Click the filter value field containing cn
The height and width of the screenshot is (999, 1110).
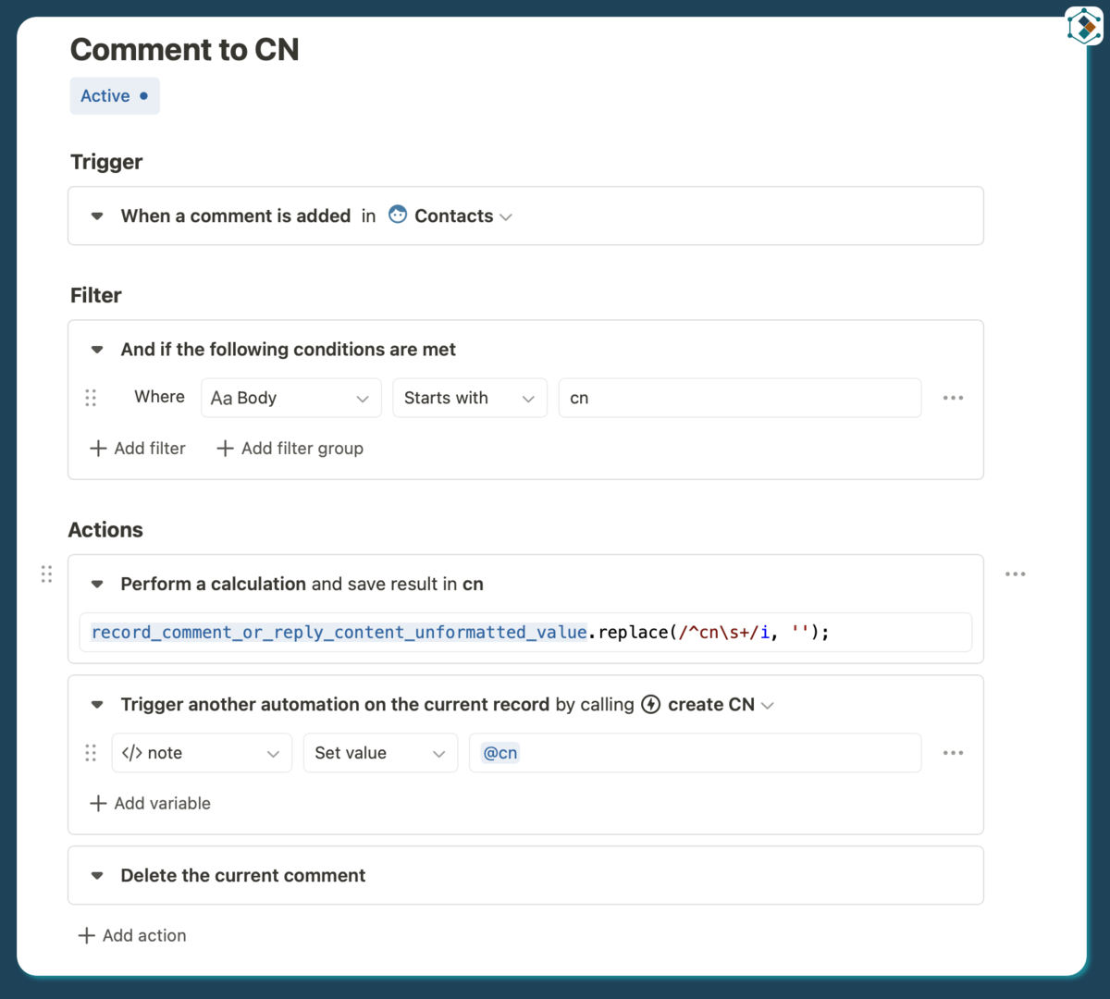coord(739,398)
